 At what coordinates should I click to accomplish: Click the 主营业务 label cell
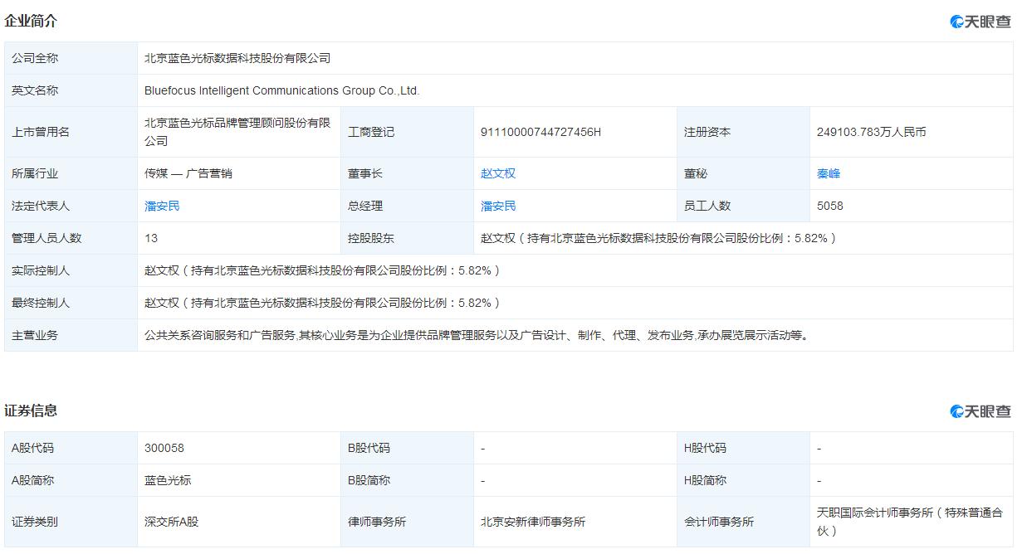[71, 335]
